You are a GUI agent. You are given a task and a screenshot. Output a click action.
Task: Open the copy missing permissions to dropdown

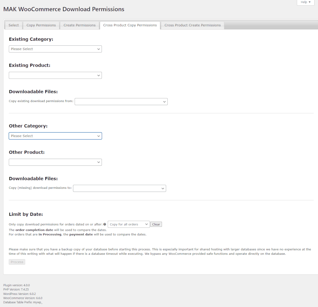tap(119, 188)
